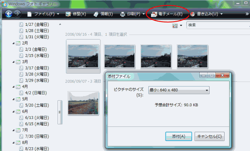The width and height of the screenshot is (250, 151).
Task: Select the fourth 2006/09/16 landscape thumbnail
Action: click(192, 56)
